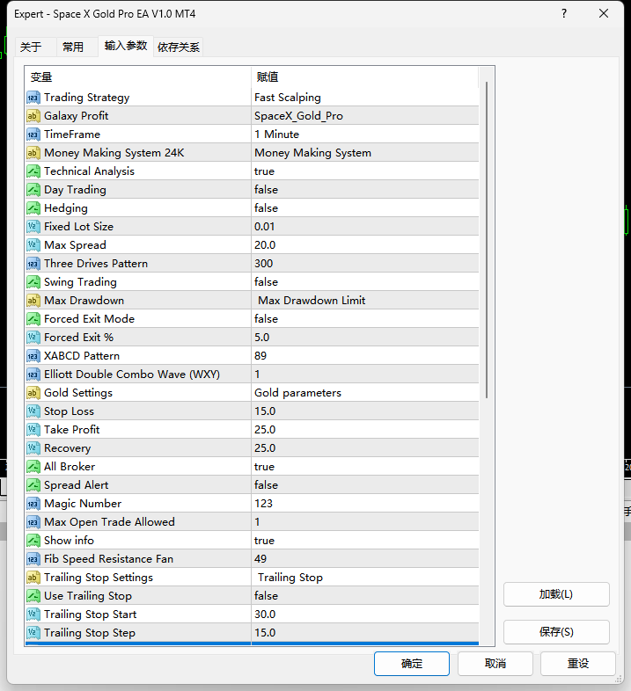The width and height of the screenshot is (631, 691).
Task: Click the double icon beside Fixed Lot Size
Action: 33,227
